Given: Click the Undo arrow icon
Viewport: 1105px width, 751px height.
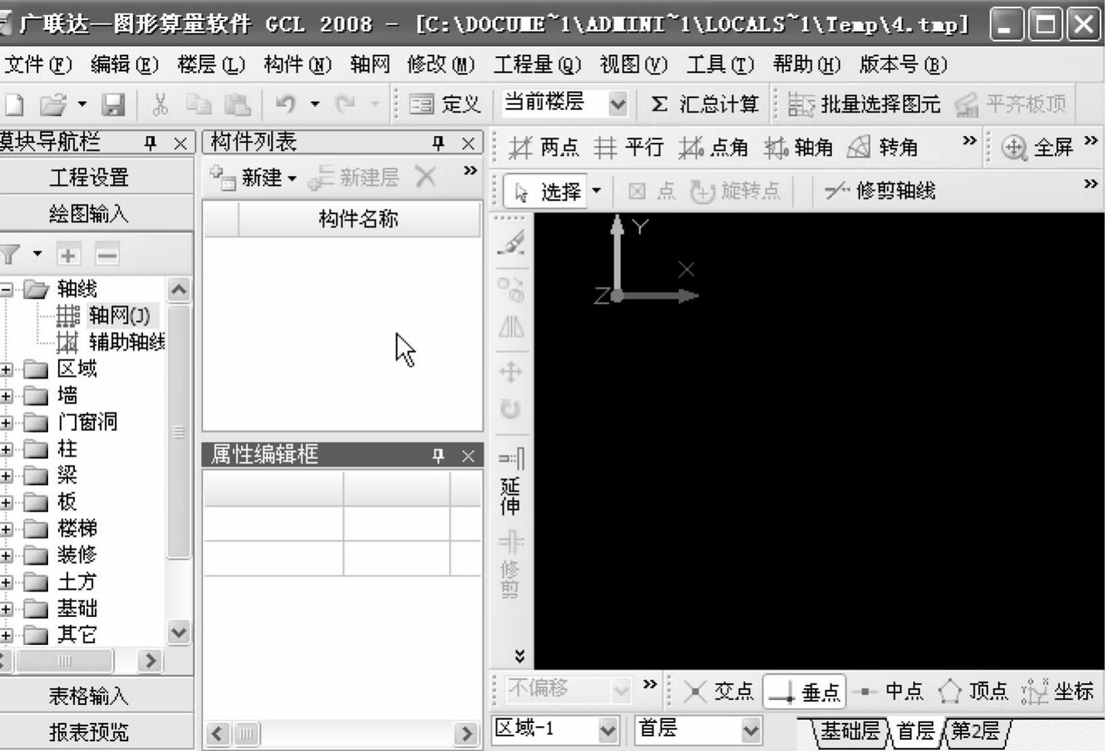Looking at the screenshot, I should point(285,104).
